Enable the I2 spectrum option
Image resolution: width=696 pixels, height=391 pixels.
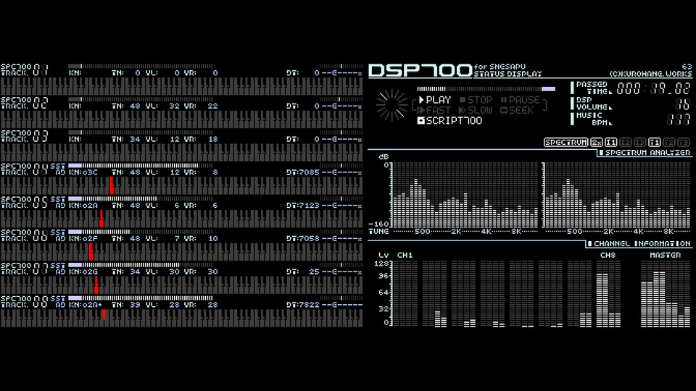(x=626, y=143)
